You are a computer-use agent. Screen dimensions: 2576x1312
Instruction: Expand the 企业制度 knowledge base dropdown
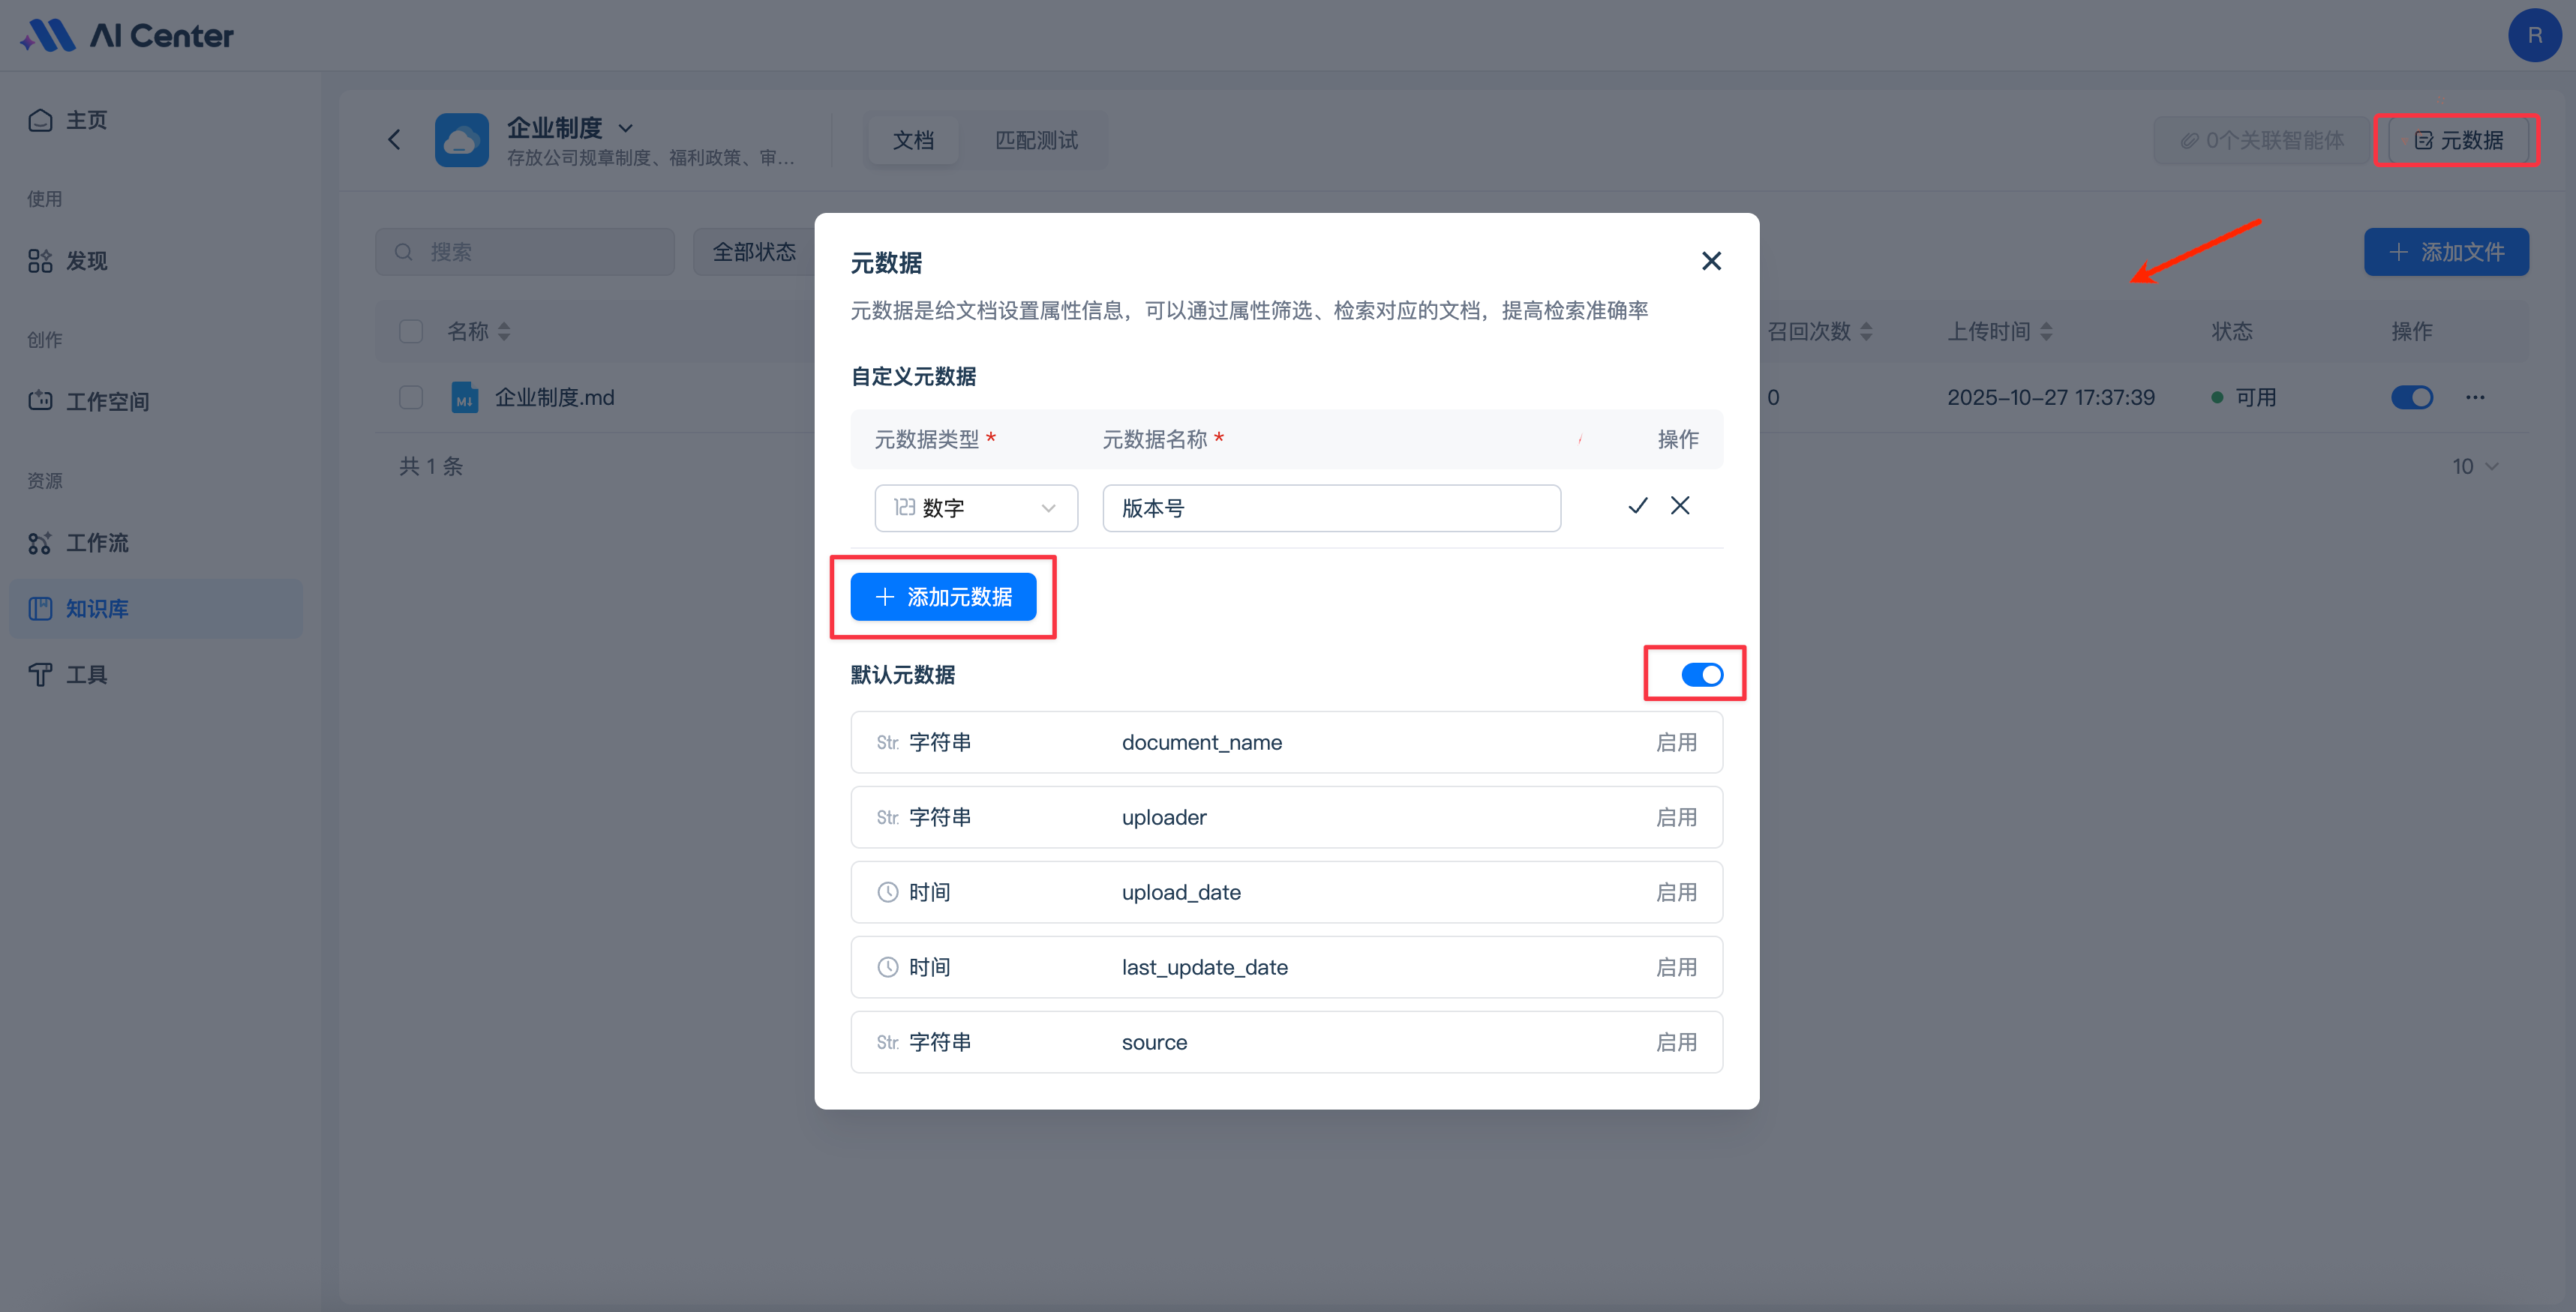click(x=626, y=128)
